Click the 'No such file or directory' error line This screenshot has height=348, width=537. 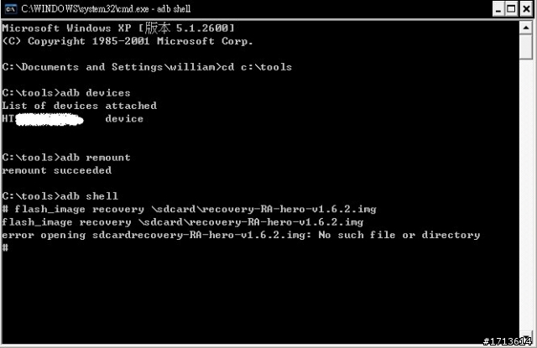241,235
